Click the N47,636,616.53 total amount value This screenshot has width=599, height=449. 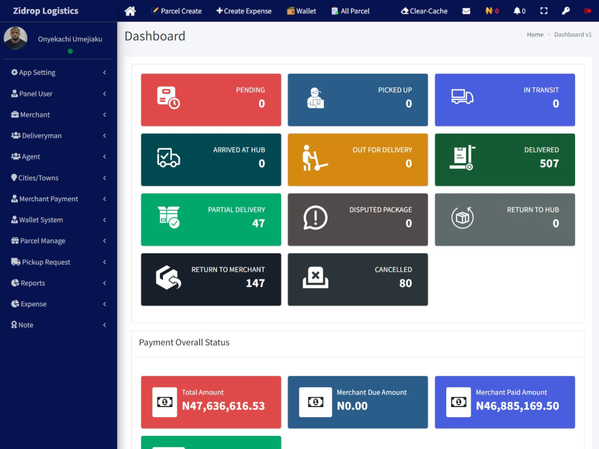tap(223, 406)
